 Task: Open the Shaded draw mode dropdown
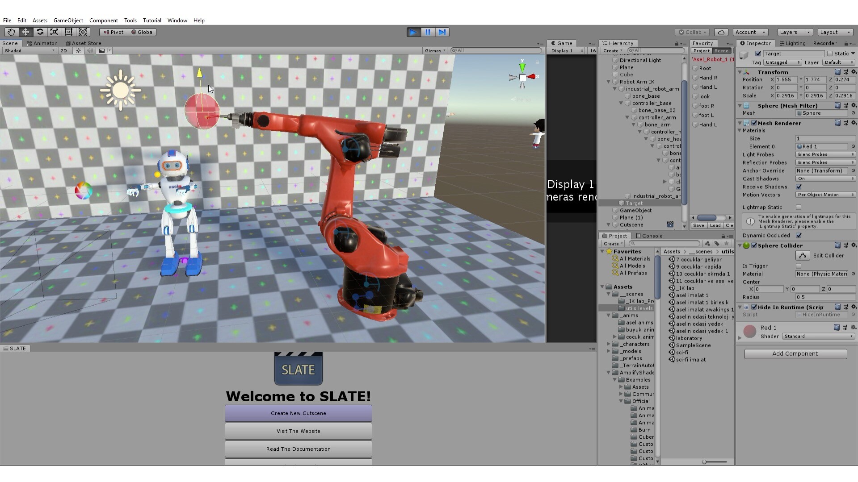point(29,51)
